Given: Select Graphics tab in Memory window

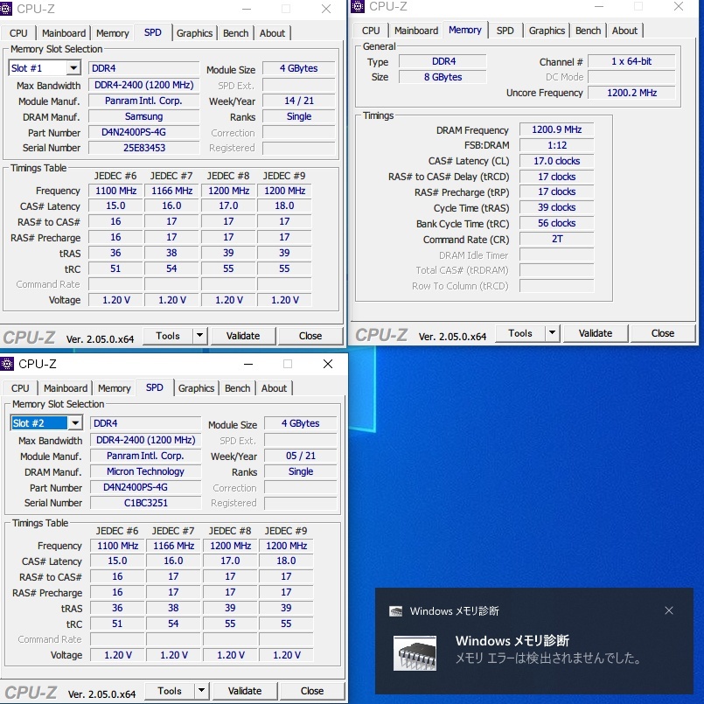Looking at the screenshot, I should point(547,31).
